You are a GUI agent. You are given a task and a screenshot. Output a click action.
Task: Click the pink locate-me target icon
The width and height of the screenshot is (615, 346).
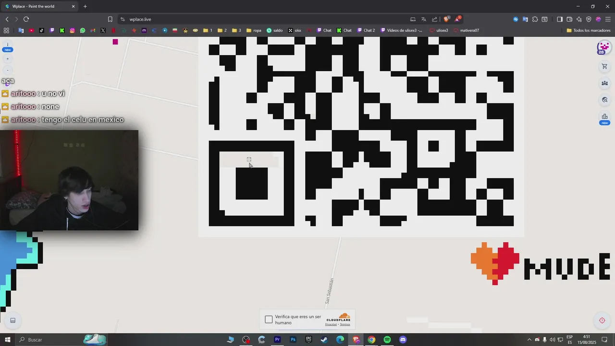tap(602, 321)
